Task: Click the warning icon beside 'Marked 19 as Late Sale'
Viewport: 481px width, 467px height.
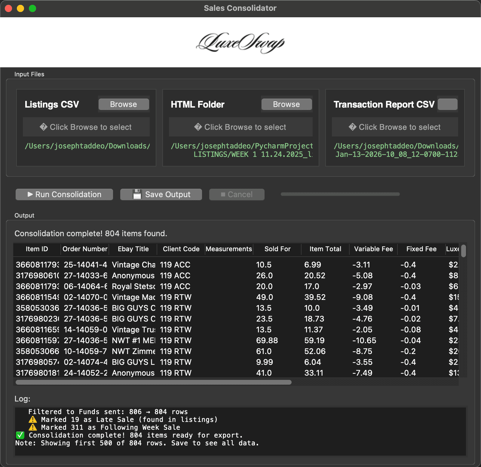Action: click(33, 420)
